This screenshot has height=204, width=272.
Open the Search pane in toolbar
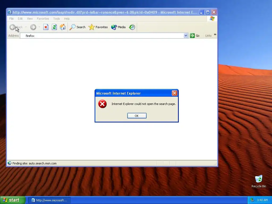click(77, 27)
